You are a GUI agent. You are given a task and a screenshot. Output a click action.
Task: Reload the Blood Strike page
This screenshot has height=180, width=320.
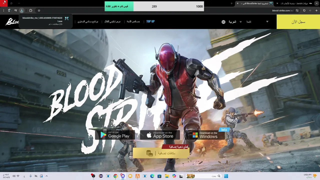point(304,10)
